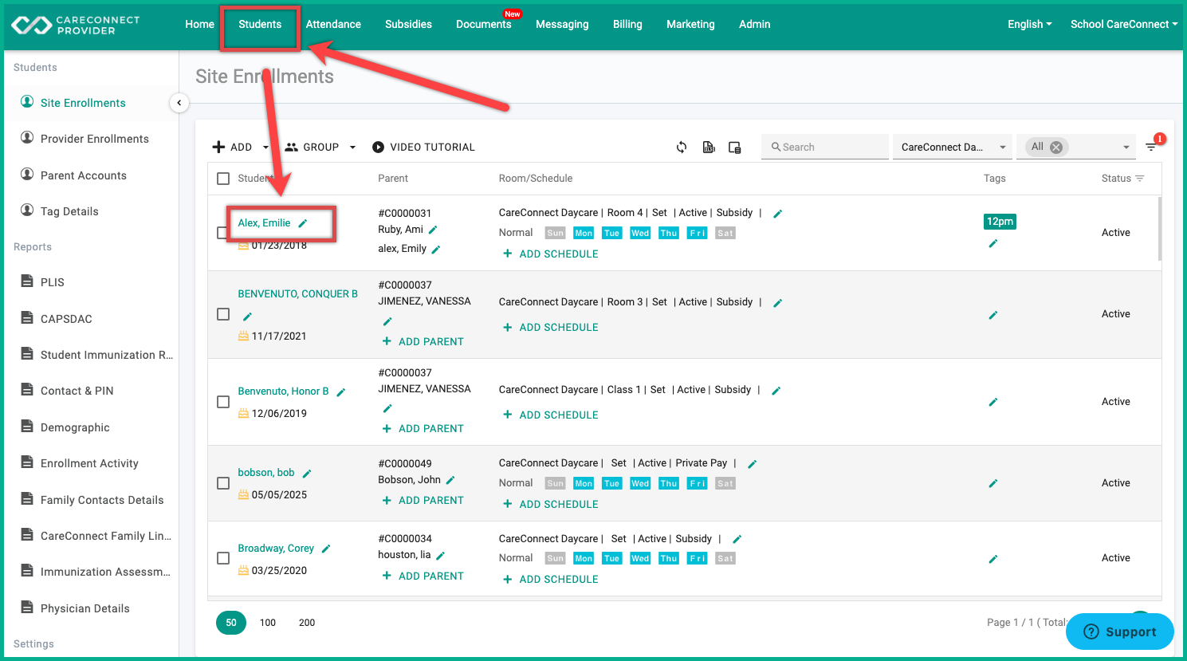
Task: Open the Documents menu
Action: coord(484,24)
